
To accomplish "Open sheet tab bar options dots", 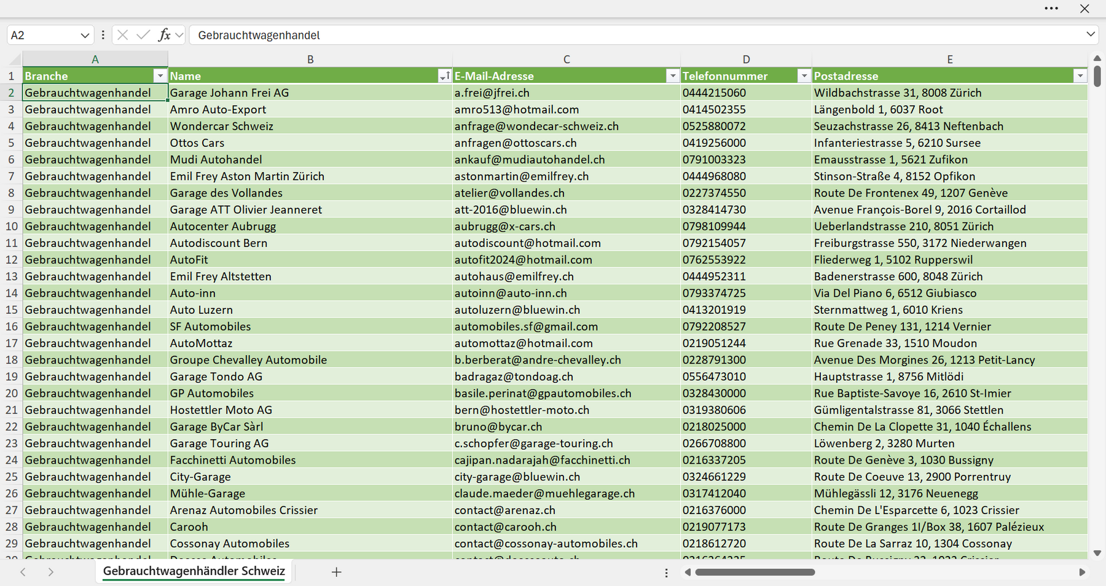I will coord(666,572).
